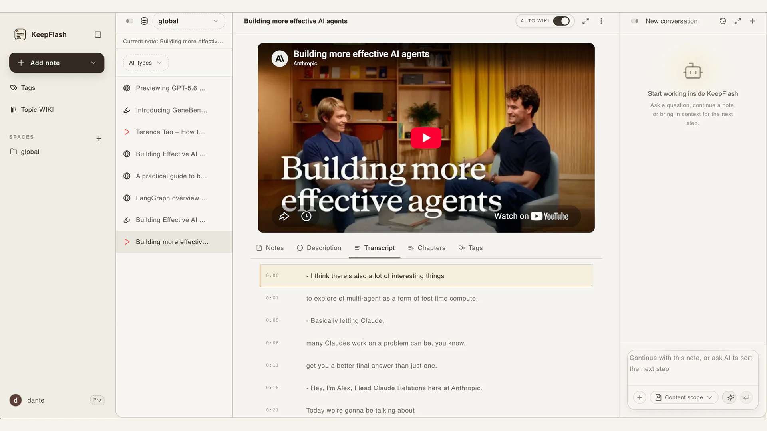Add a new space with plus icon
The image size is (767, 431).
[99, 139]
